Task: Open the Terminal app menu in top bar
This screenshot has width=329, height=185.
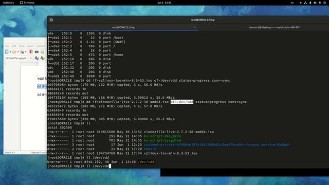Action: 27,3
